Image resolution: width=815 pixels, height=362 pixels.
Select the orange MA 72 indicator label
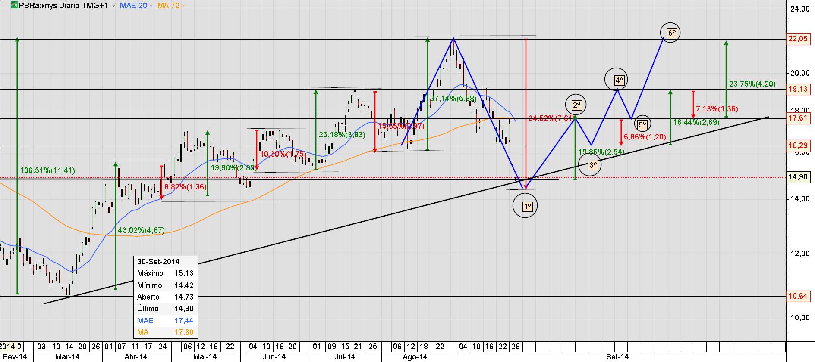(x=168, y=6)
